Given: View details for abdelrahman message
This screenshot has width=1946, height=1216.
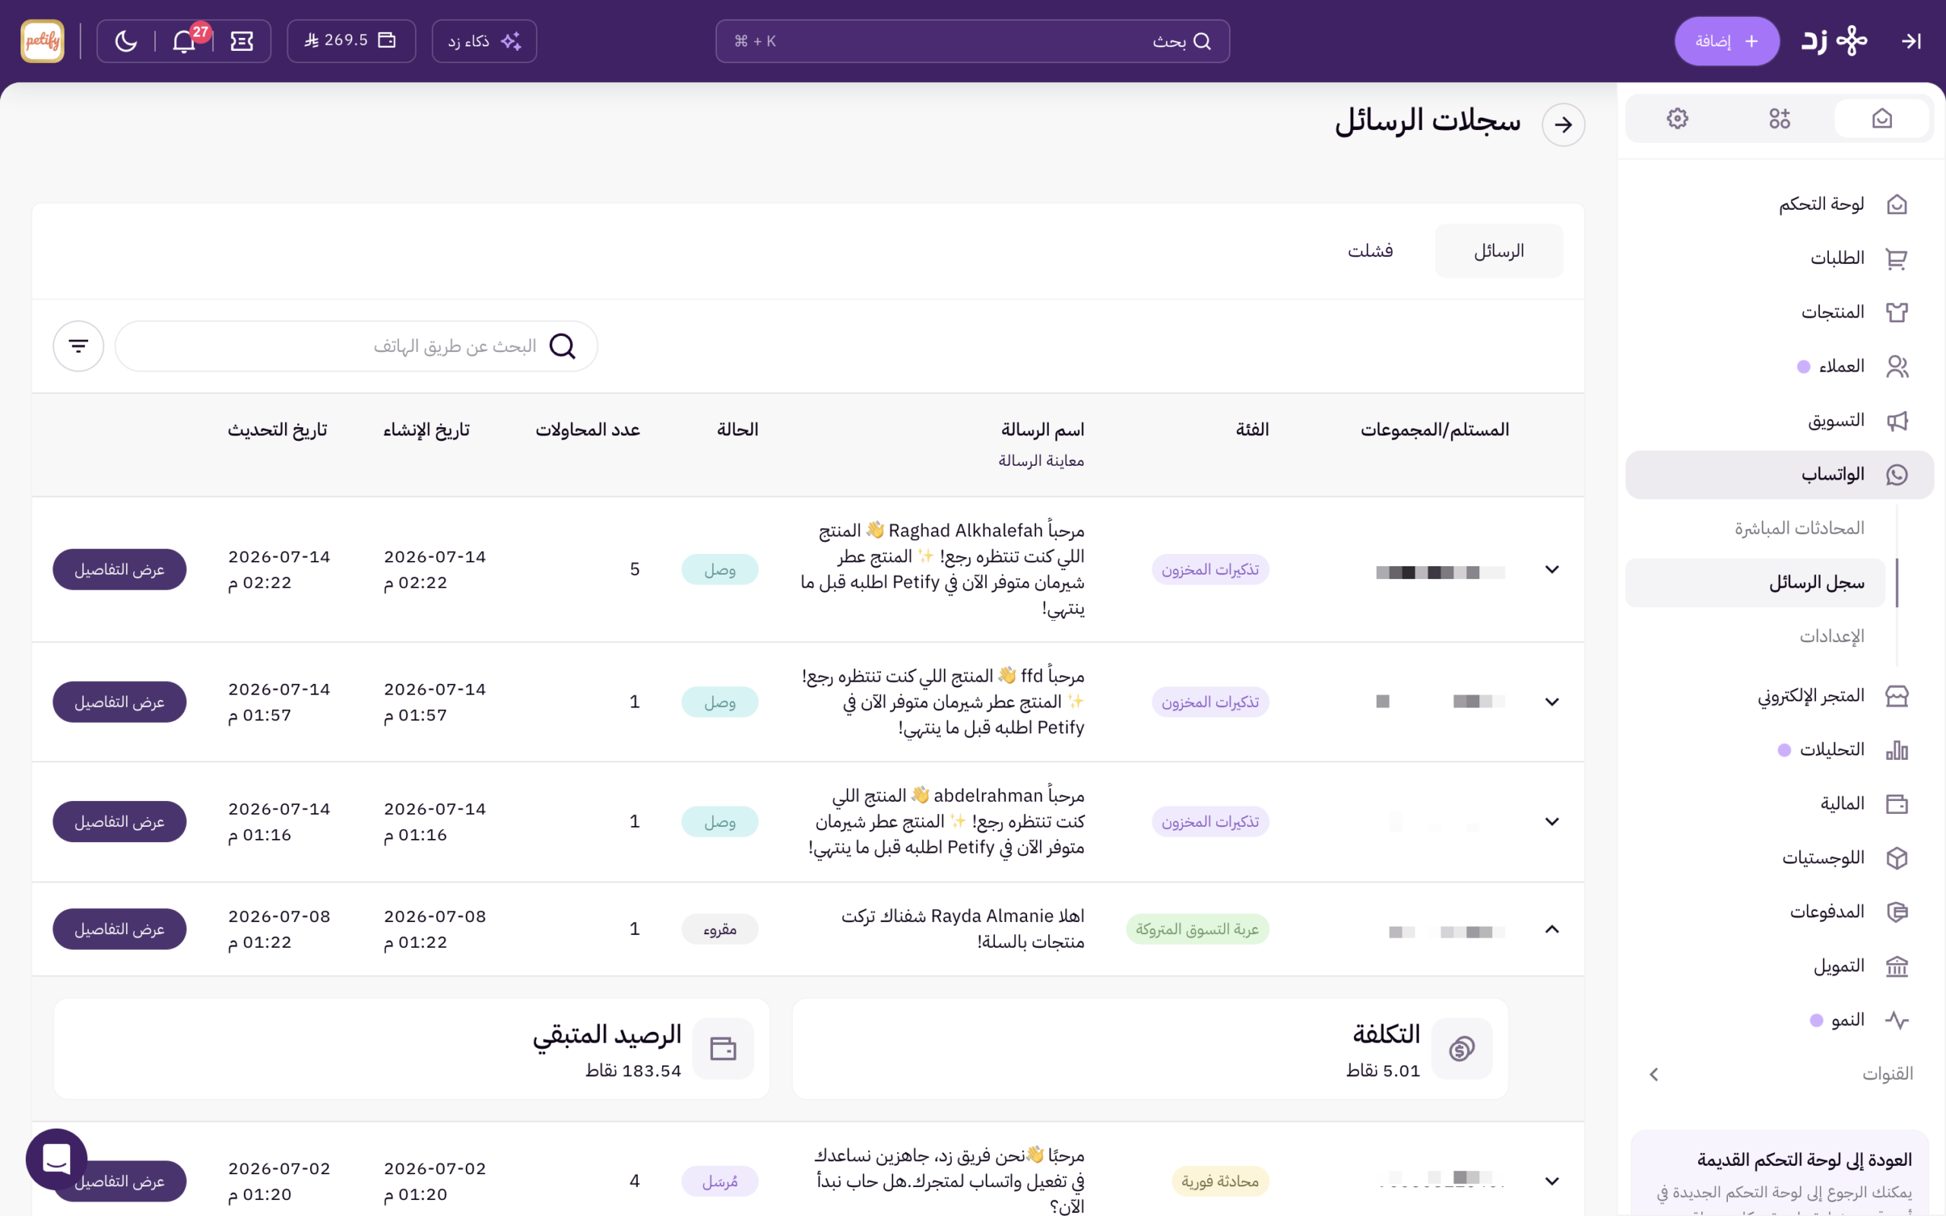Looking at the screenshot, I should point(120,822).
